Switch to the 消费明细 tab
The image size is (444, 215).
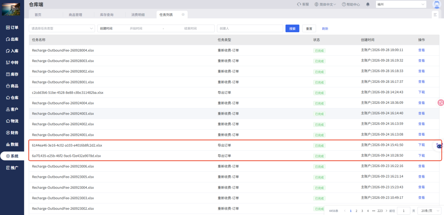click(x=138, y=15)
